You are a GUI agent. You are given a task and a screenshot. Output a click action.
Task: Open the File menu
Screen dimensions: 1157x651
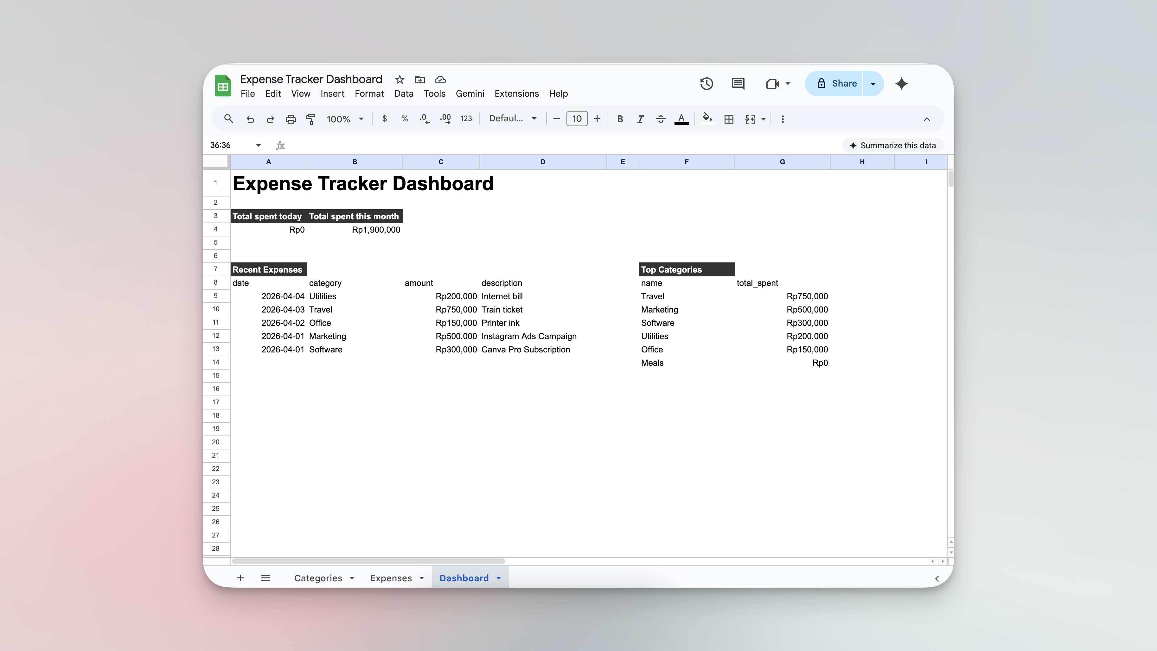(x=247, y=93)
